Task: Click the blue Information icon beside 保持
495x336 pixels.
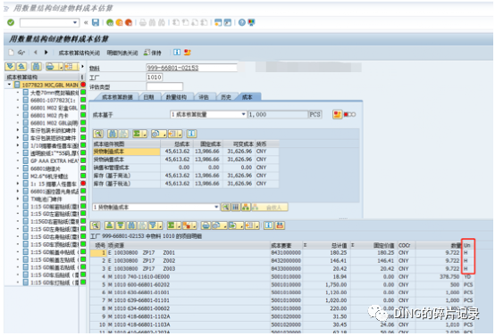Action: (x=177, y=53)
